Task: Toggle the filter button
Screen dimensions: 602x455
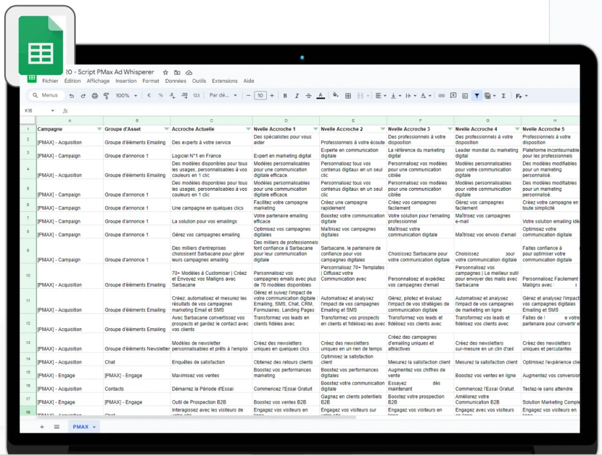Action: coord(477,96)
